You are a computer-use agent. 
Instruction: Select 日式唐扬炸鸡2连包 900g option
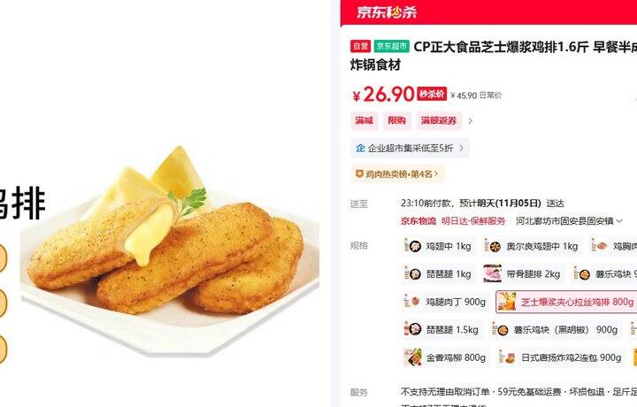click(x=561, y=357)
